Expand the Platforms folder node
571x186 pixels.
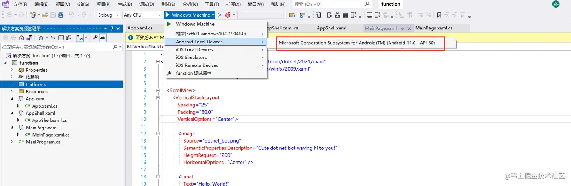tap(12, 85)
